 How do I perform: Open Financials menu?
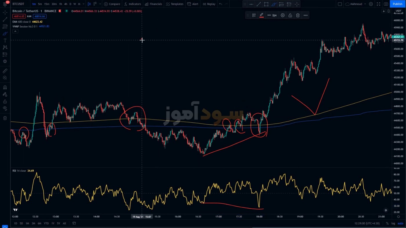(x=153, y=4)
